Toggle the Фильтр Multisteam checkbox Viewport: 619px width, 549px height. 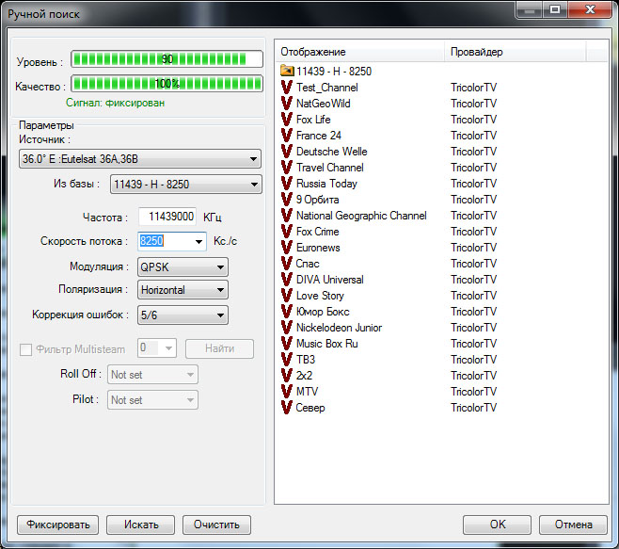pos(26,349)
